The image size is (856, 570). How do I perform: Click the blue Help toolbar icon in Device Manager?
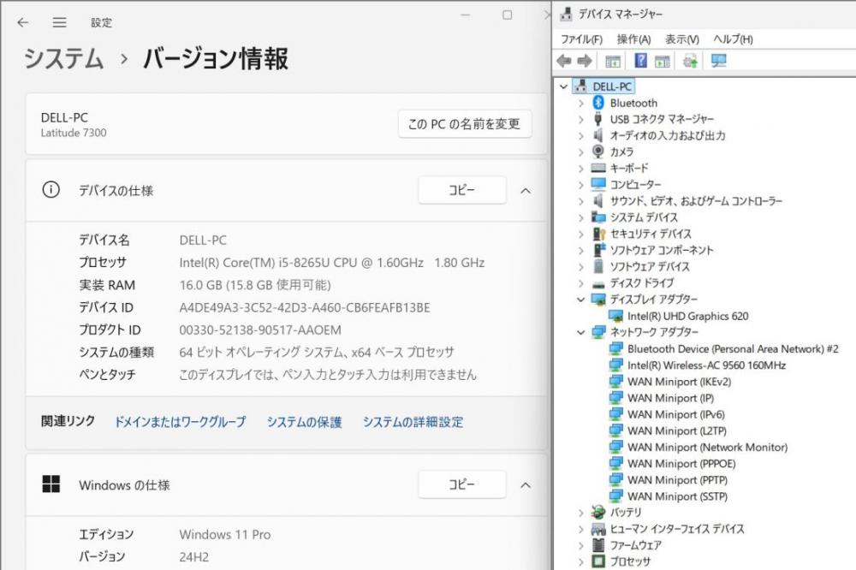tap(641, 61)
